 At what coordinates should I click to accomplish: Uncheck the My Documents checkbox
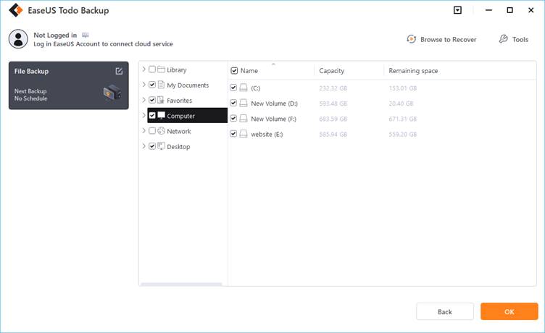(152, 85)
